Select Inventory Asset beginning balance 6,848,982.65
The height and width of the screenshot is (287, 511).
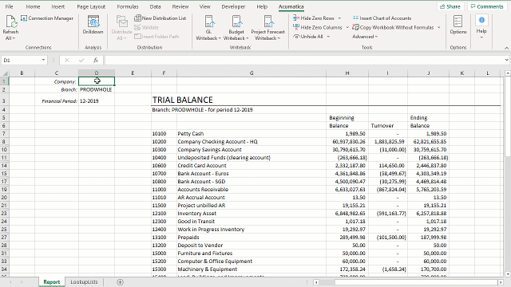tap(347, 214)
